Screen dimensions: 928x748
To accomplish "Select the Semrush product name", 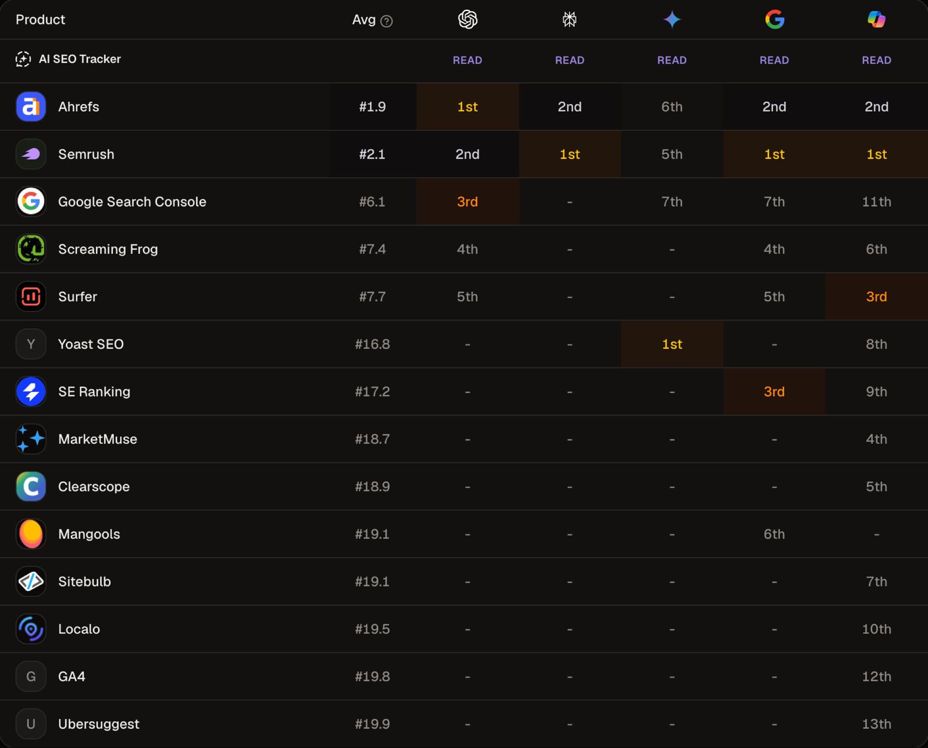I will coord(86,154).
